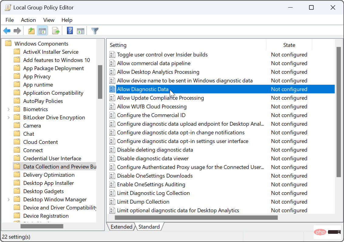Click the Windows Components folder icon
344x242 pixels.
[x=8, y=43]
